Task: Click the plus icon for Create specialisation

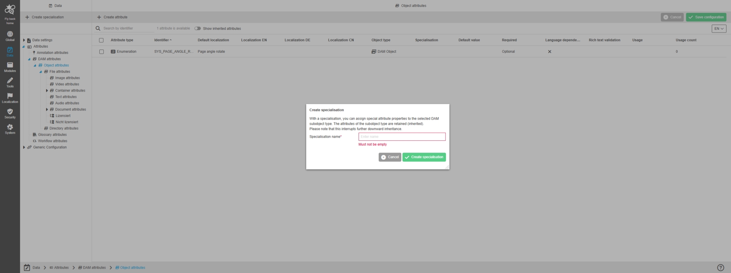Action: (x=27, y=17)
